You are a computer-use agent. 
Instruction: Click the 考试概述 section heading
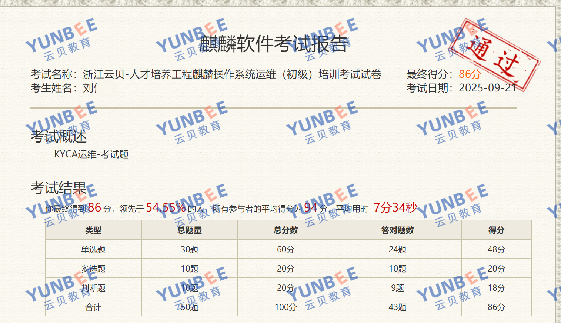(59, 137)
